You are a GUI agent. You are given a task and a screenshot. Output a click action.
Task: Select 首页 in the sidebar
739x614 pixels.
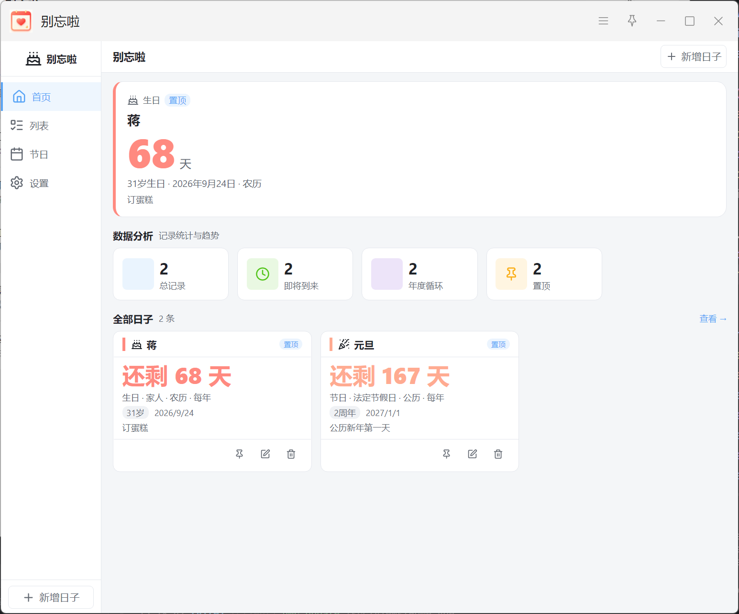tap(51, 97)
